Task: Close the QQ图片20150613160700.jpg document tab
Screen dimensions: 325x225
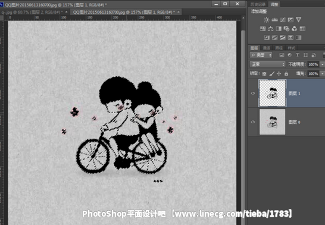Action: [179, 12]
